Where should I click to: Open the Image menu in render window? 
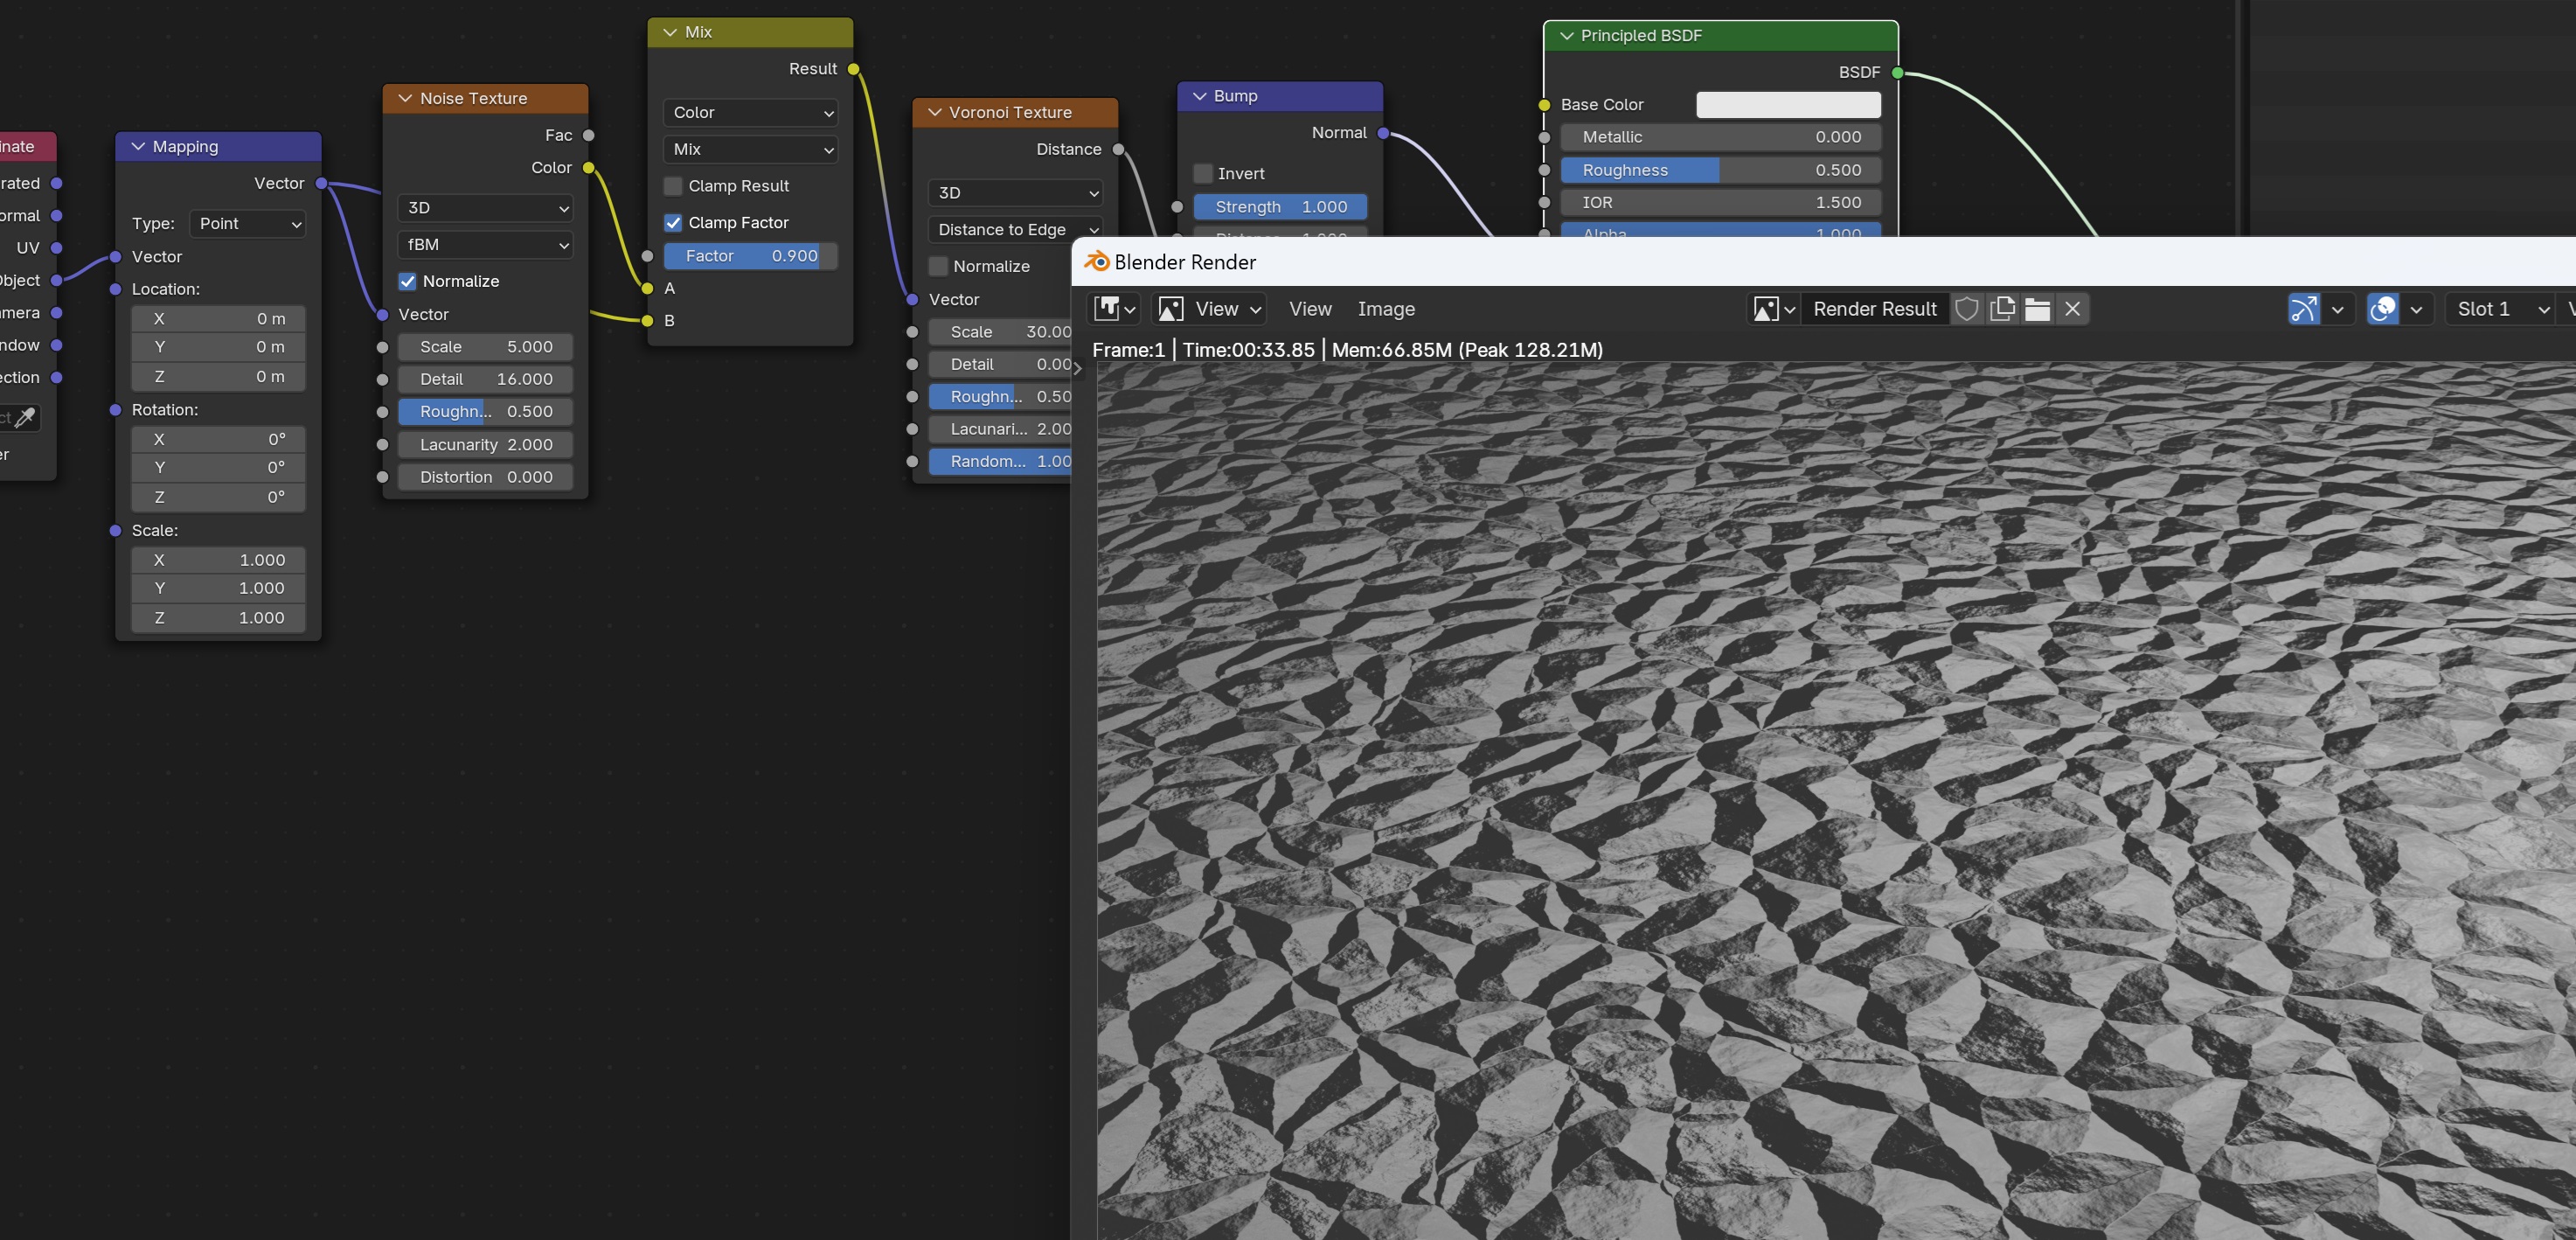click(x=1385, y=310)
